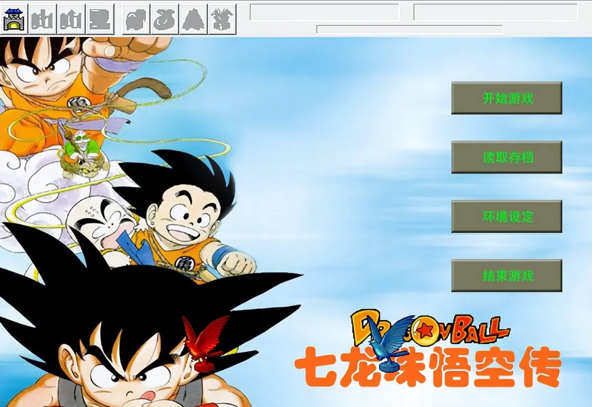Click the grayed monitor-shaped toolbar icon
This screenshot has height=407, width=592.
click(x=100, y=19)
